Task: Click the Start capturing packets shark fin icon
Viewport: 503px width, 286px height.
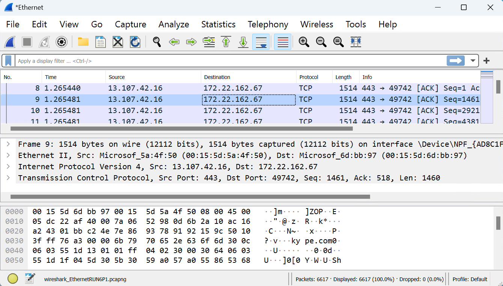Action: pos(10,42)
